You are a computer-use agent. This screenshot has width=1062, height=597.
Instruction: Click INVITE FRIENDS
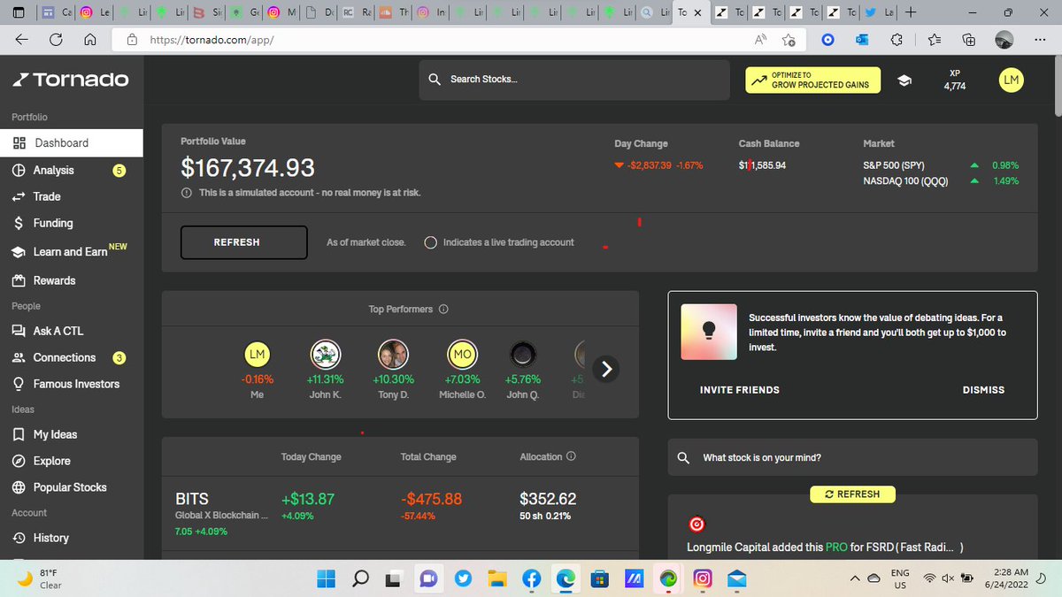740,390
